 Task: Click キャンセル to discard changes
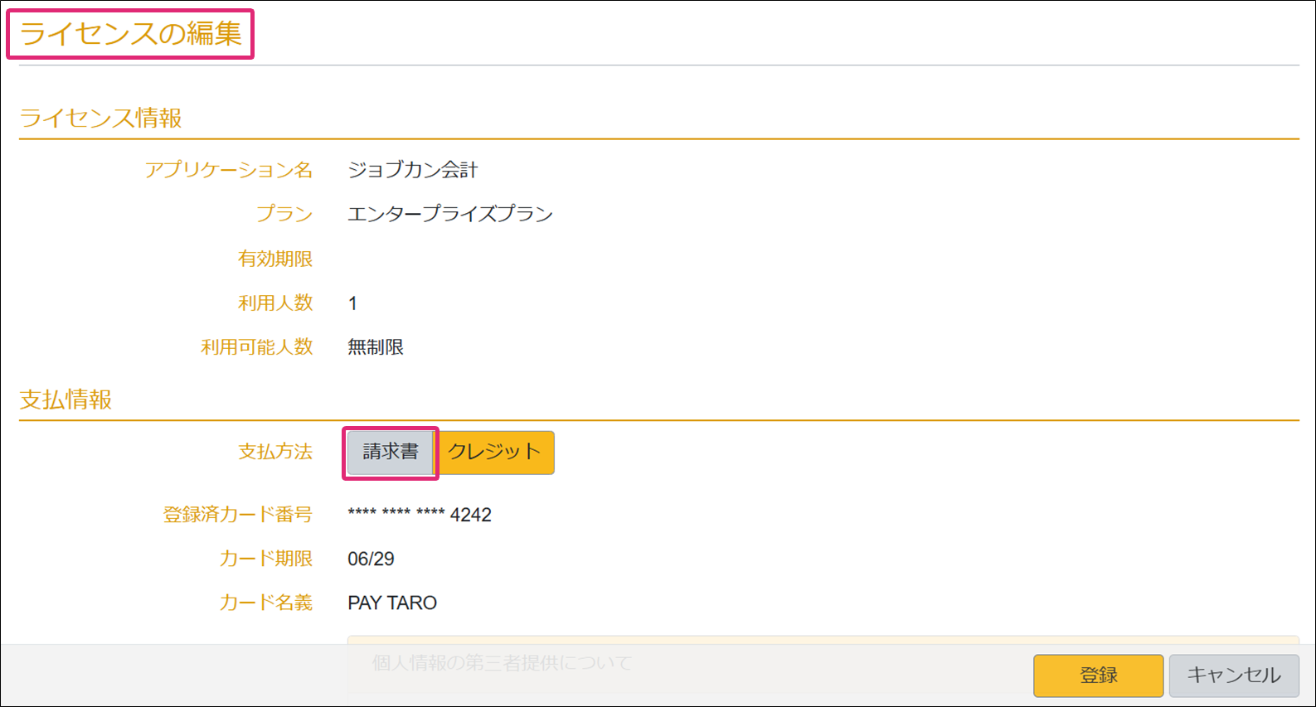point(1233,675)
